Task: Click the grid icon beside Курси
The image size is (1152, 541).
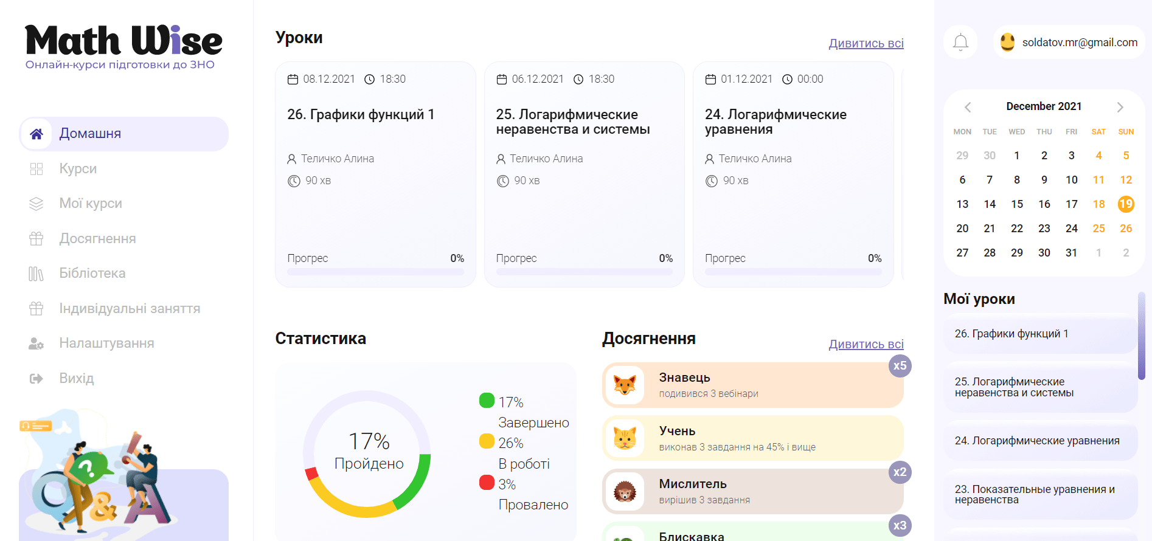Action: click(x=36, y=169)
